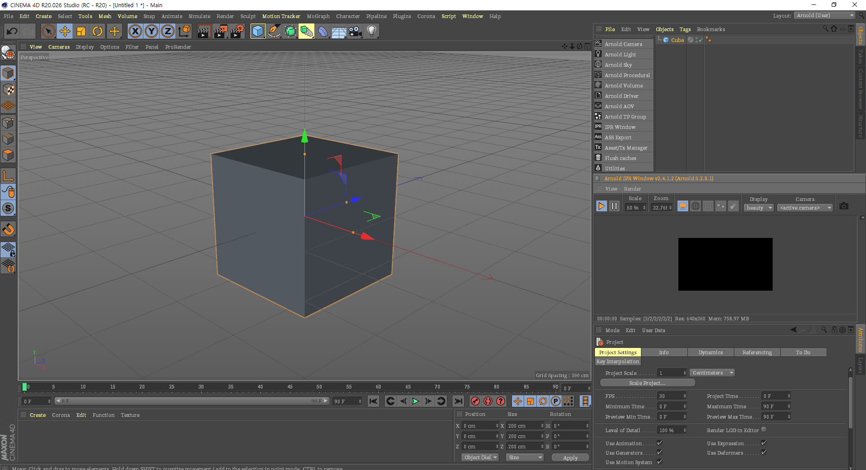The height and width of the screenshot is (470, 866).
Task: Open the MoGraph menu
Action: 318,16
